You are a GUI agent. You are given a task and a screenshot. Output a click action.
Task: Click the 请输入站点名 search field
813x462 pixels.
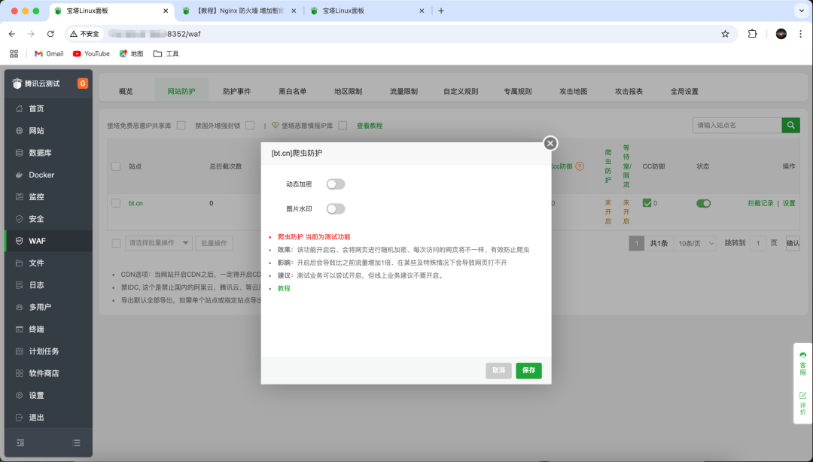click(x=738, y=125)
